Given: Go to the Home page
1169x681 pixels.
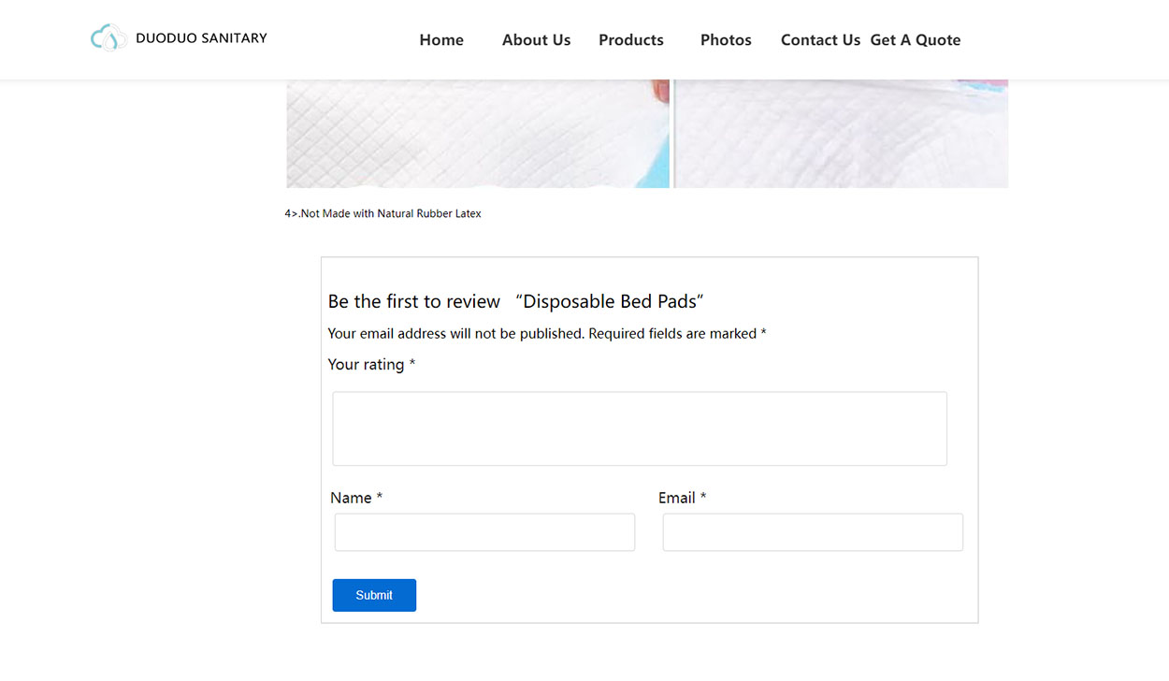Looking at the screenshot, I should pyautogui.click(x=441, y=40).
